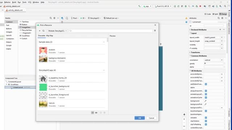This screenshot has height=130, width=232.
Task: Open Attributes panel settings gear
Action: point(222,18)
